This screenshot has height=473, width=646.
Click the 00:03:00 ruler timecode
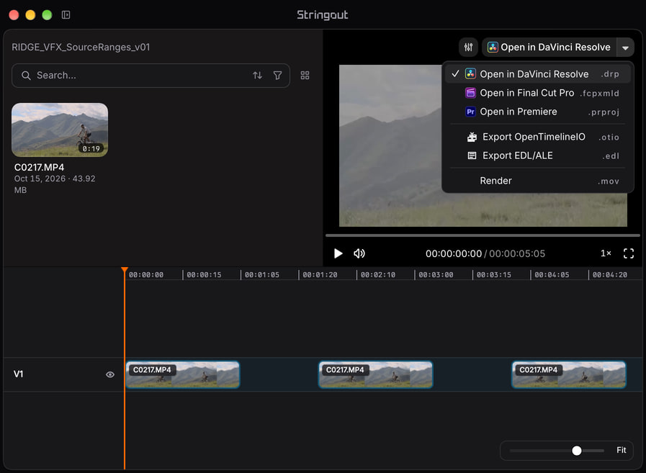(x=436, y=275)
